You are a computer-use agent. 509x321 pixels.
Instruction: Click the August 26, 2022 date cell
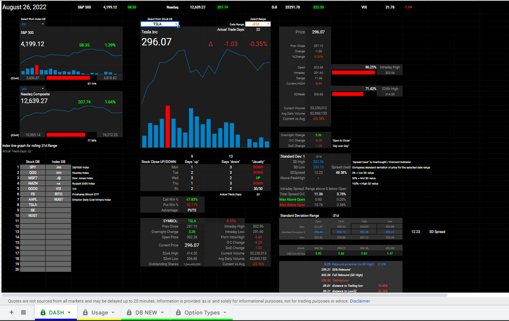pyautogui.click(x=24, y=7)
